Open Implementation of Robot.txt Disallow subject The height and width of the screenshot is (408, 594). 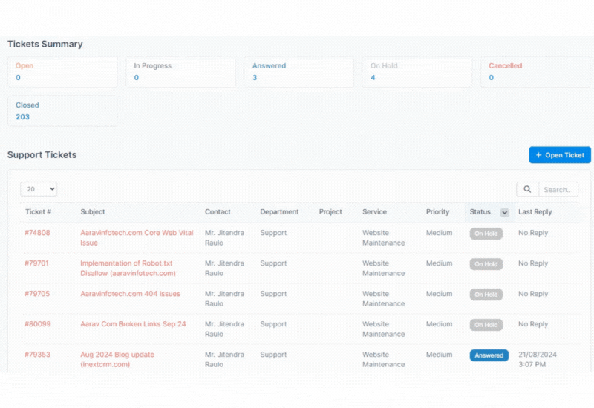pos(128,268)
